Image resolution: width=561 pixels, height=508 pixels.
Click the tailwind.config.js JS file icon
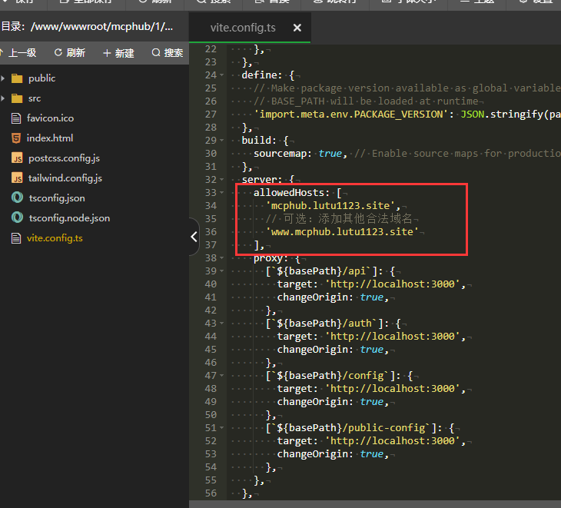pos(17,178)
